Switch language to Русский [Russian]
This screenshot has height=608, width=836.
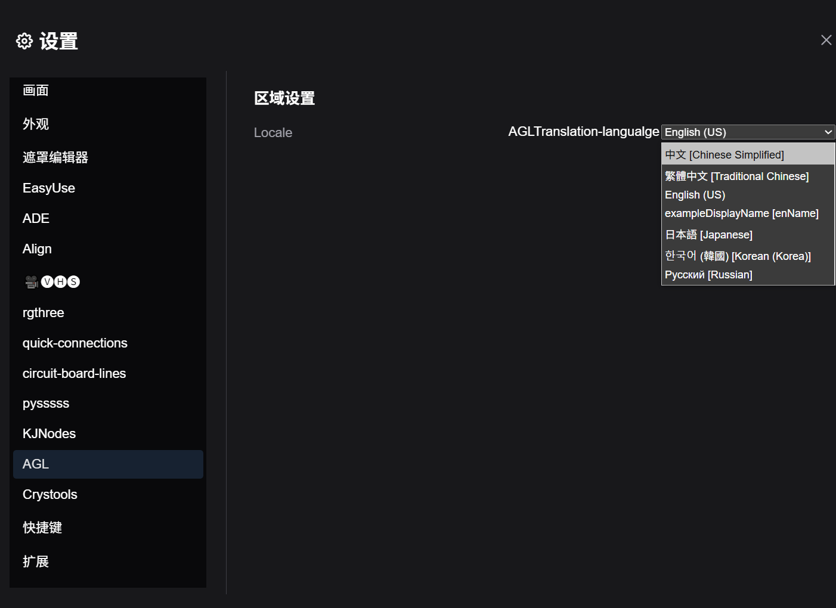pos(708,275)
